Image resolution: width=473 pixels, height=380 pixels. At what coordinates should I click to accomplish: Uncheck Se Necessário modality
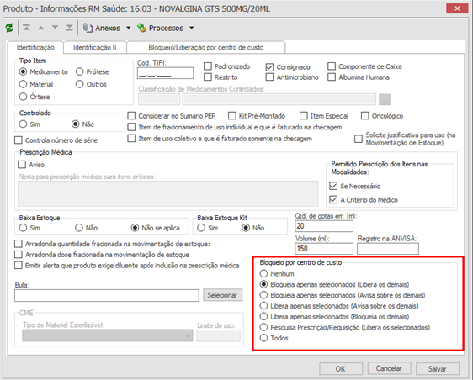[x=333, y=186]
